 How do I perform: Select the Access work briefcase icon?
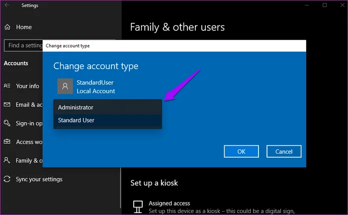(x=7, y=141)
